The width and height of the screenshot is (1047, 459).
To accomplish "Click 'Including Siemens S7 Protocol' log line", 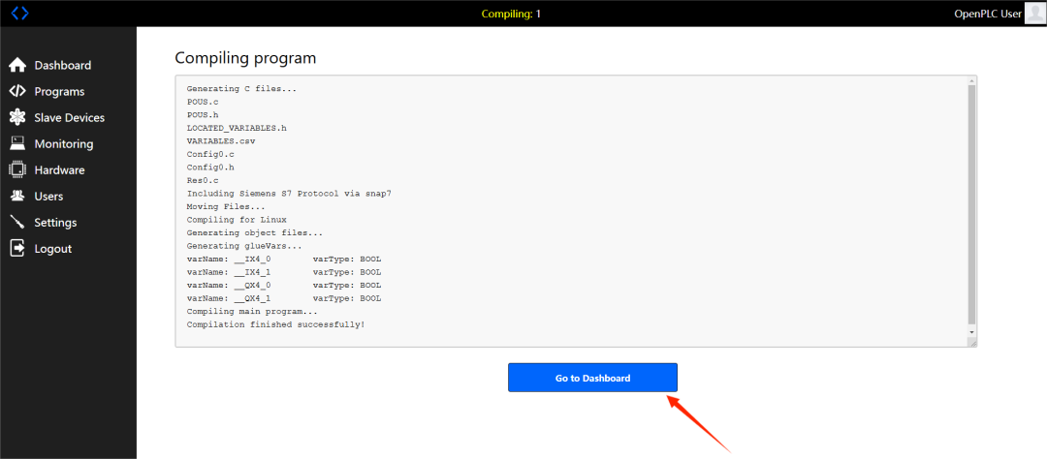I will pyautogui.click(x=289, y=194).
